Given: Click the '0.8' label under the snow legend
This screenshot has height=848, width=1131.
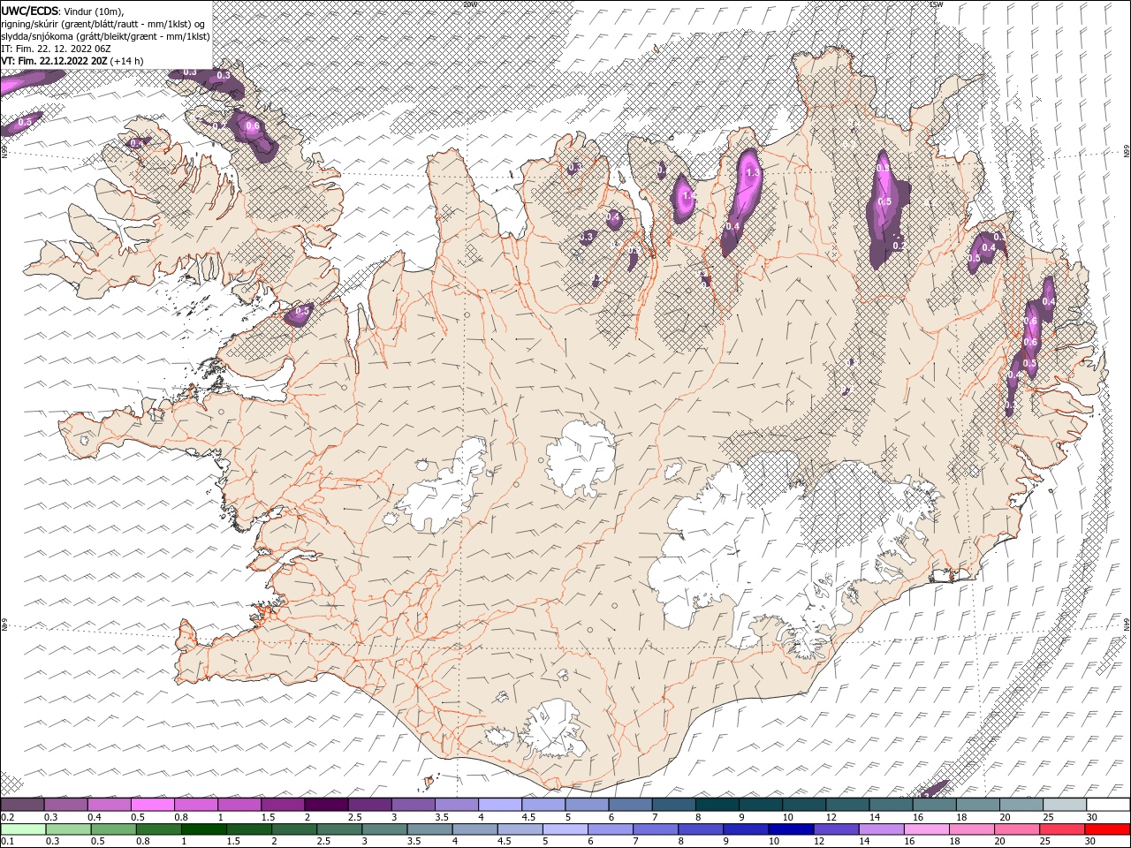Looking at the screenshot, I should (x=181, y=817).
